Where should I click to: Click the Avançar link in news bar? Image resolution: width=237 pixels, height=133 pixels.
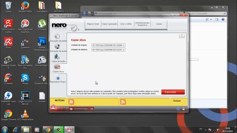177,100
